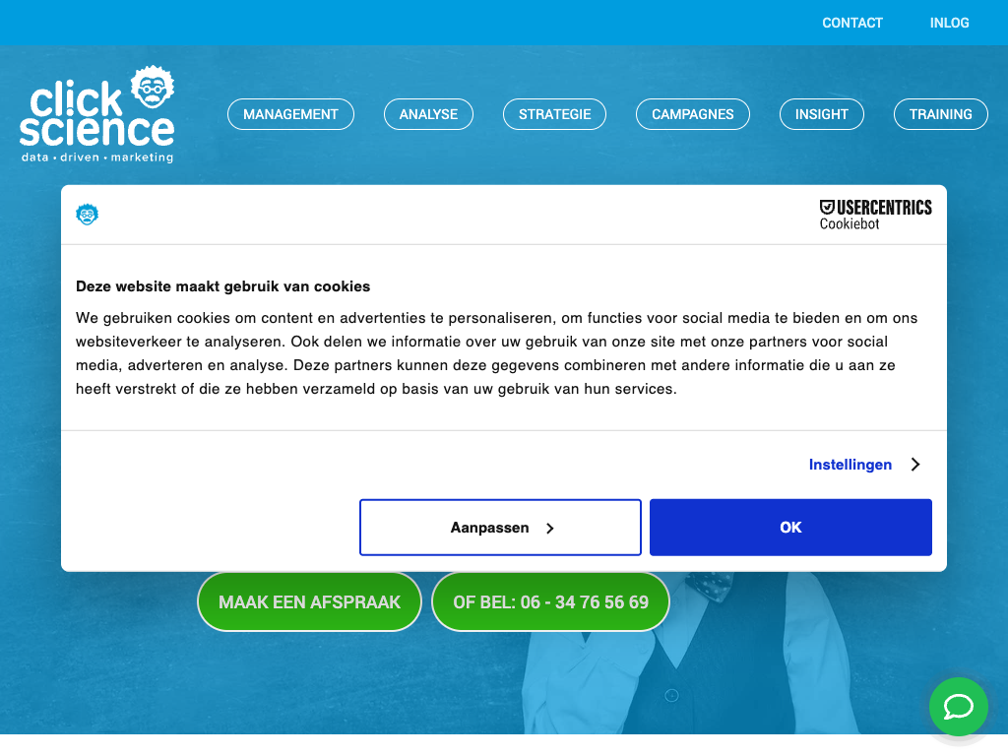Click the Click Science logo
The width and height of the screenshot is (1008, 756).
97,116
